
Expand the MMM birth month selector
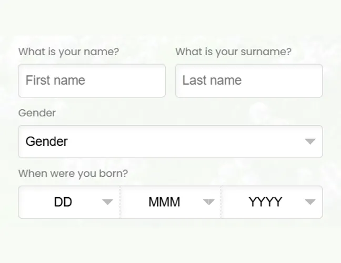170,202
